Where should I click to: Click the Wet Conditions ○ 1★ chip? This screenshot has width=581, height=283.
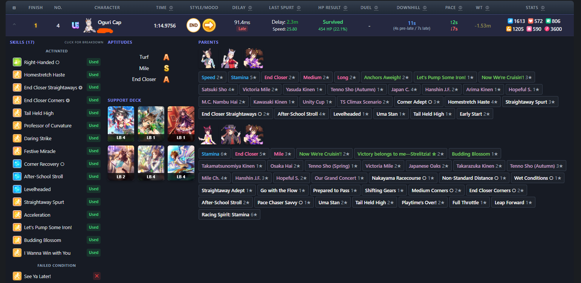tap(538, 178)
